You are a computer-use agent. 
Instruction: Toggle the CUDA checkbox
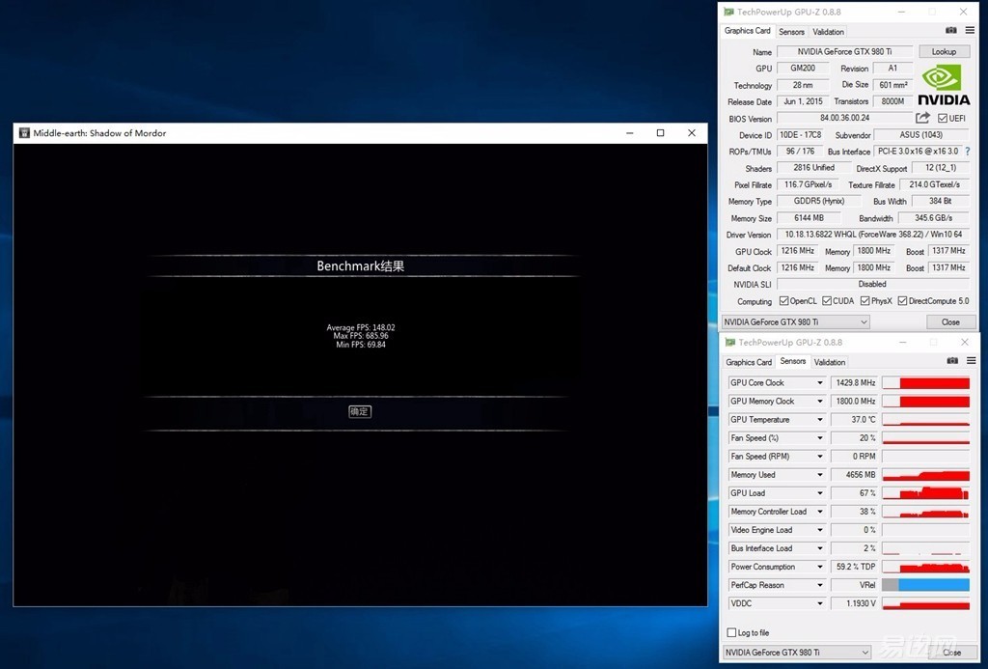tap(827, 301)
